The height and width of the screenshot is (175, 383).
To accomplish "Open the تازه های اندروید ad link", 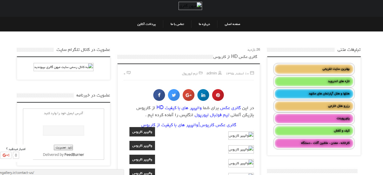I will pos(314,81).
